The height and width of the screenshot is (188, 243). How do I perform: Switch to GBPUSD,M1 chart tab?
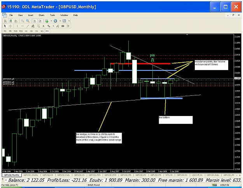click(x=141, y=175)
